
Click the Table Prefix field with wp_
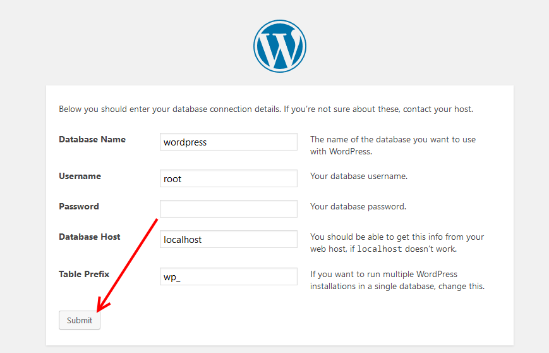coord(229,276)
